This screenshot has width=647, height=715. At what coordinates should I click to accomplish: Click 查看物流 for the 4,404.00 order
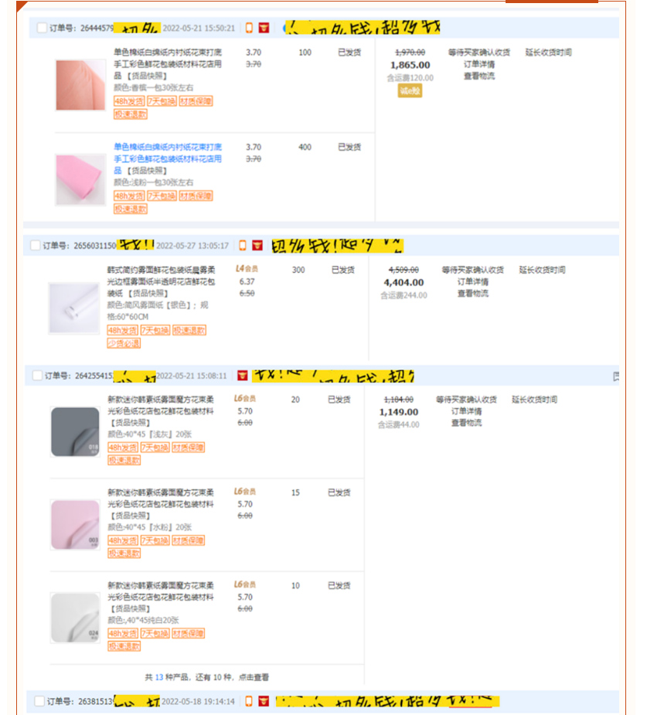coord(473,293)
